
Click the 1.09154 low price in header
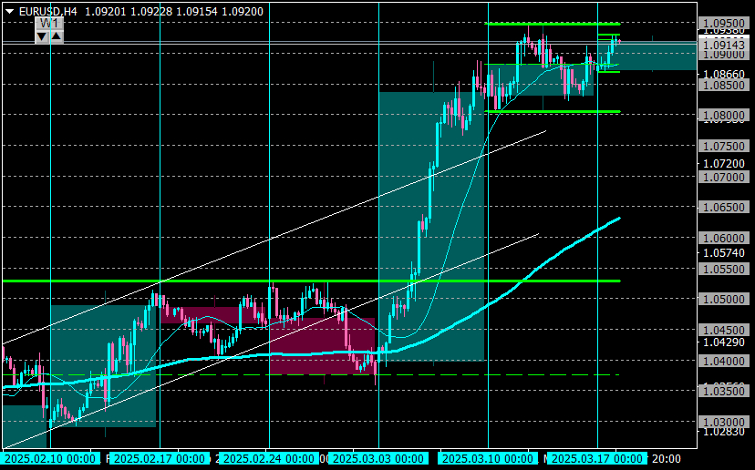click(x=196, y=12)
